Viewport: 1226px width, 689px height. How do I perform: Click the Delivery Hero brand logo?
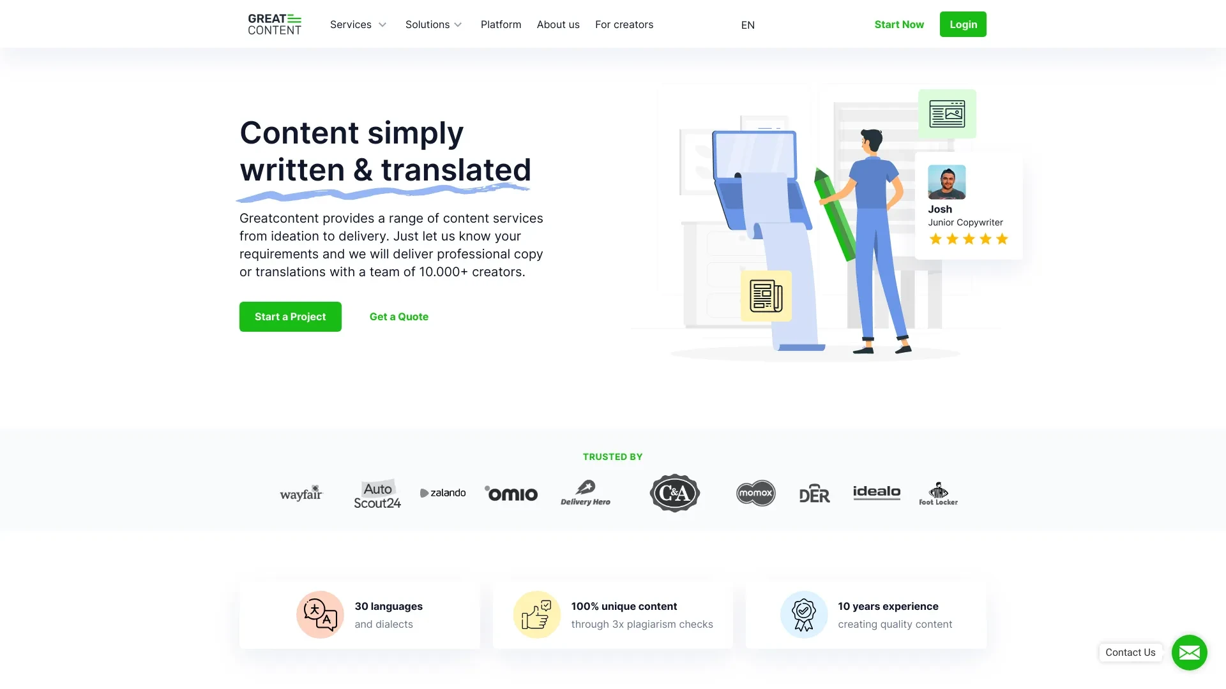pos(585,492)
